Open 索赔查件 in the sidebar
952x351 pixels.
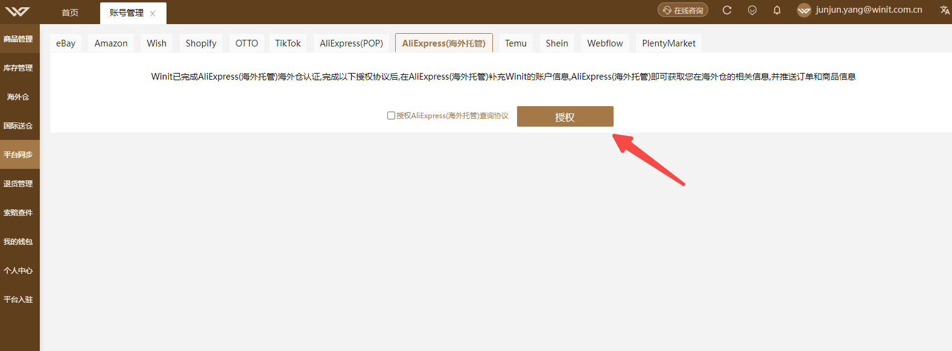[20, 212]
